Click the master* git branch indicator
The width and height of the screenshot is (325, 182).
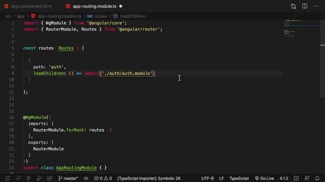pos(68,178)
